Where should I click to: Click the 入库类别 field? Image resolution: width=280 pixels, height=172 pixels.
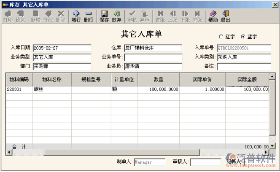[x=243, y=57]
